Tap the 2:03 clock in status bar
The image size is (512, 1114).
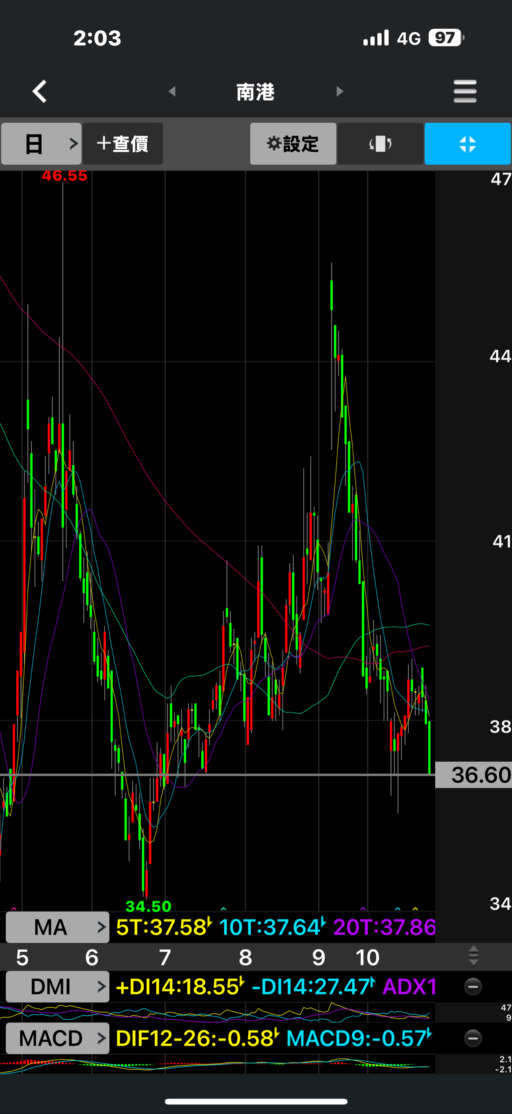tap(97, 38)
